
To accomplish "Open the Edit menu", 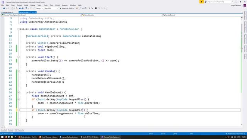I will 7,5.
